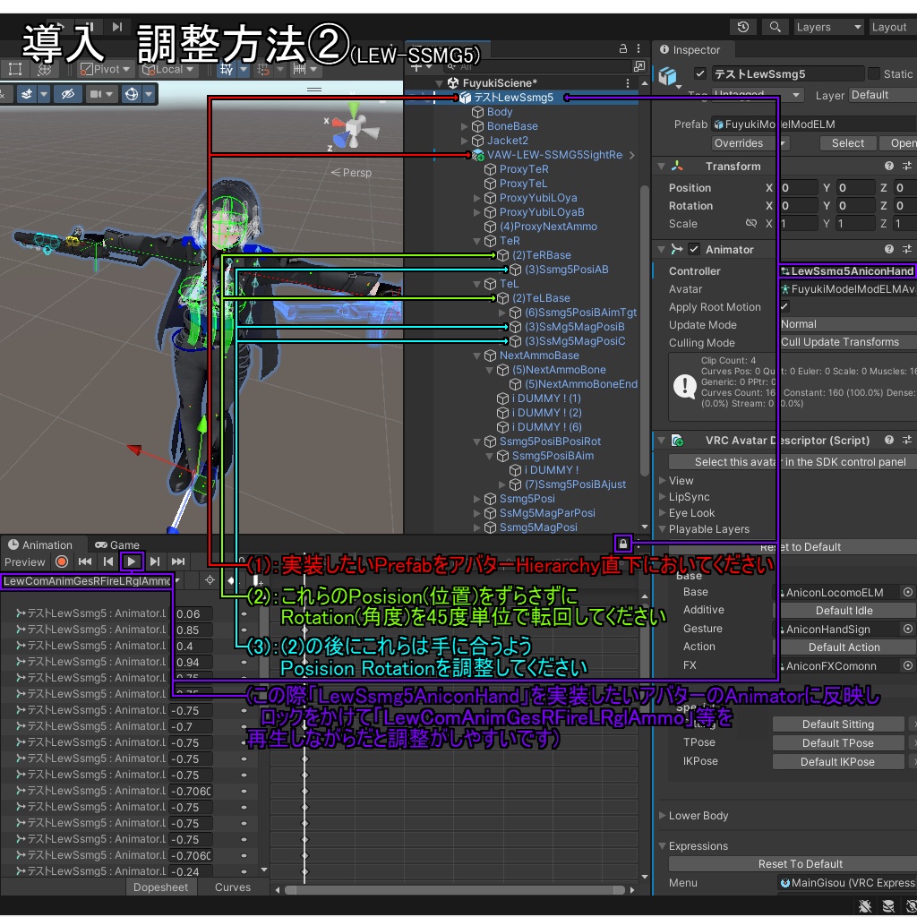Switch to Dopesheet view
917x917 pixels.
pos(161,887)
